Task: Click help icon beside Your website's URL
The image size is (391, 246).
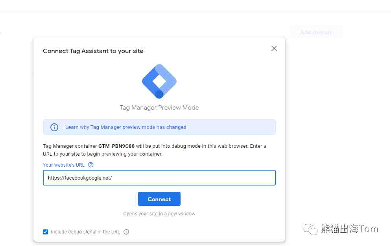Action: [91, 165]
